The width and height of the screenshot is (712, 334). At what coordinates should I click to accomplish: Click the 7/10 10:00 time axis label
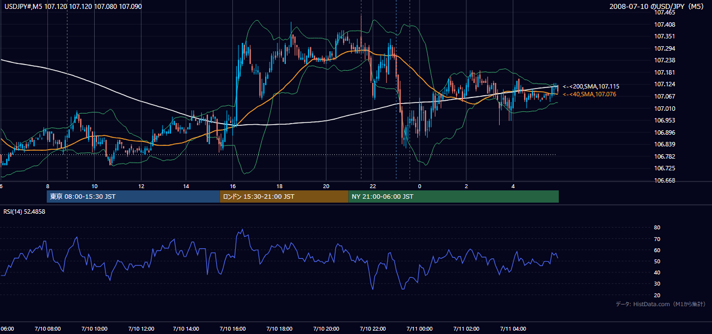95,329
